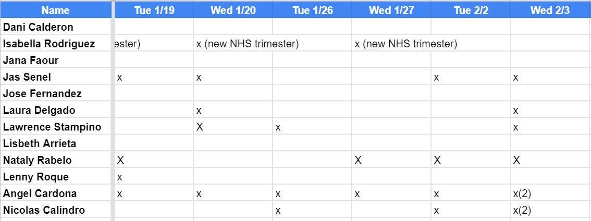Viewport: 591px width, 221px height.
Task: Click the Tue 2/2 column header
Action: point(471,10)
